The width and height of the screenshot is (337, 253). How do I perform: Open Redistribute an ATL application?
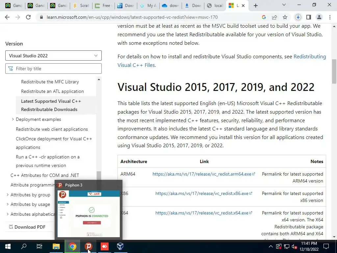click(x=52, y=91)
